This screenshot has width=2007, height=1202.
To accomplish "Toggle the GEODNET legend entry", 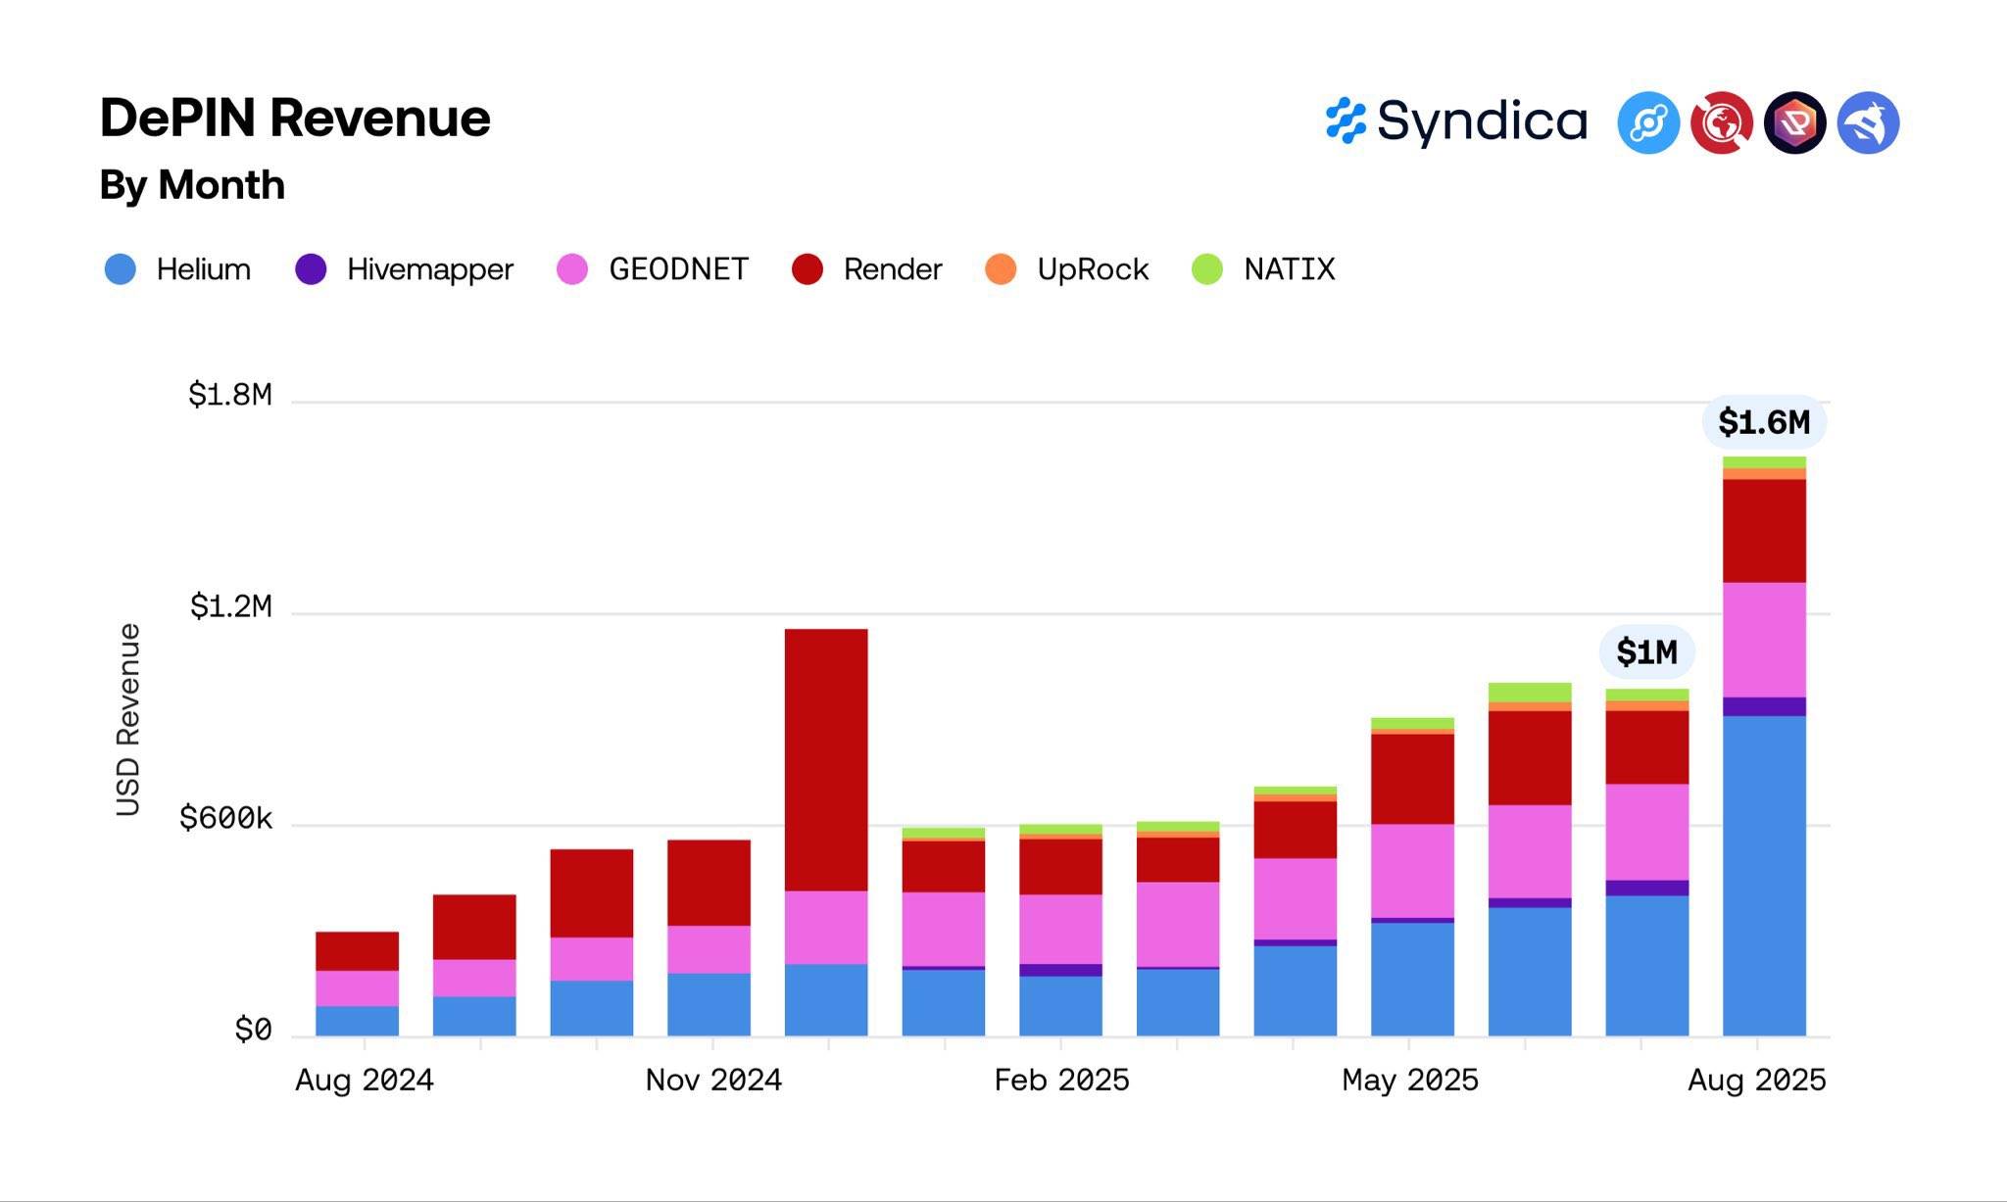I will (678, 269).
